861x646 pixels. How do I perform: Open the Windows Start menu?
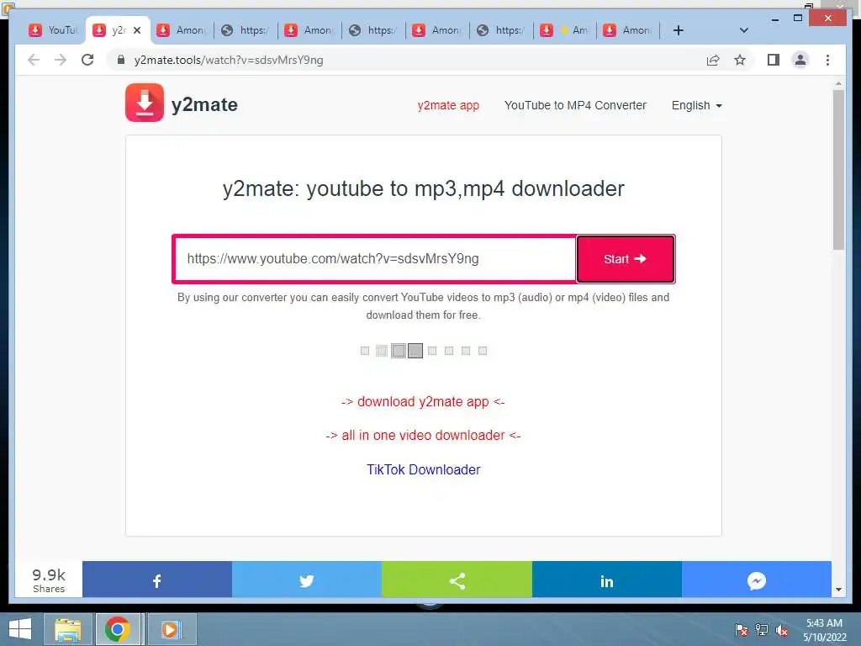click(20, 629)
